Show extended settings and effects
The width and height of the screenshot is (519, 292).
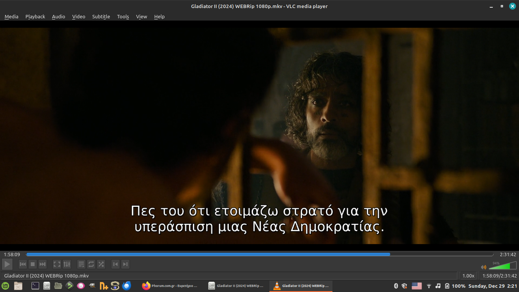click(x=67, y=264)
